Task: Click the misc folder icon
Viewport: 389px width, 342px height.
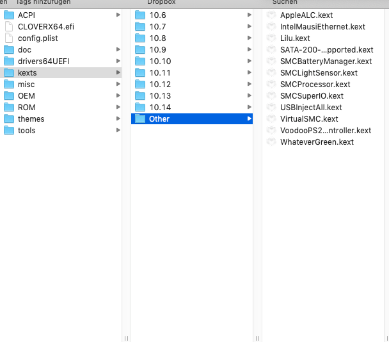Action: click(9, 84)
